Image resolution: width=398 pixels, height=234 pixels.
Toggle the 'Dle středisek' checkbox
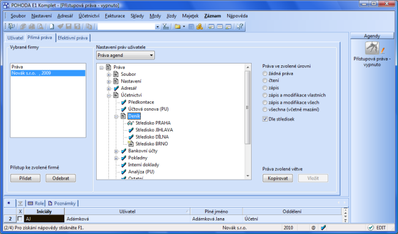(x=265, y=119)
